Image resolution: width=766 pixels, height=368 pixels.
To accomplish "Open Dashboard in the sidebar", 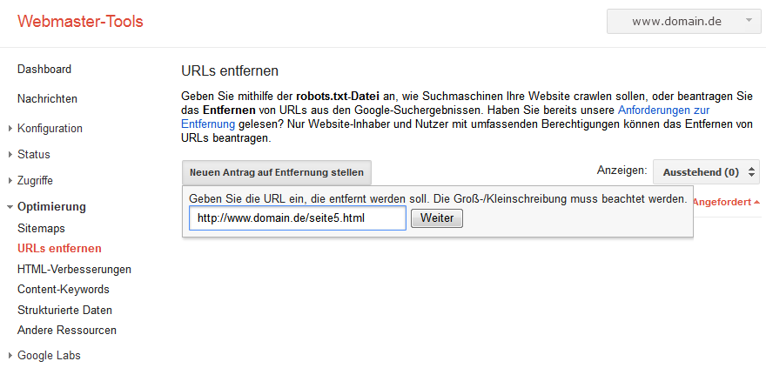I will (x=44, y=70).
